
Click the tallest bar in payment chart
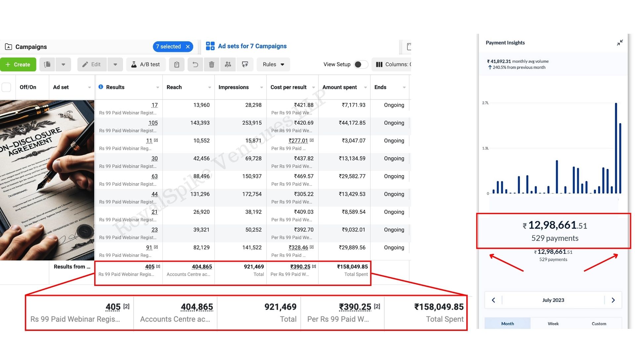click(x=616, y=149)
